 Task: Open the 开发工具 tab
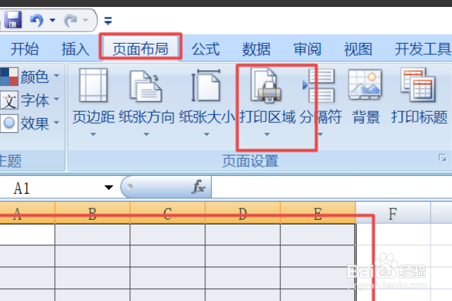pos(423,49)
